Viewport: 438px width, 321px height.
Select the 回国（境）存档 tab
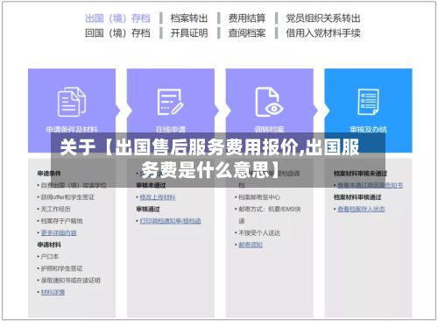click(117, 33)
